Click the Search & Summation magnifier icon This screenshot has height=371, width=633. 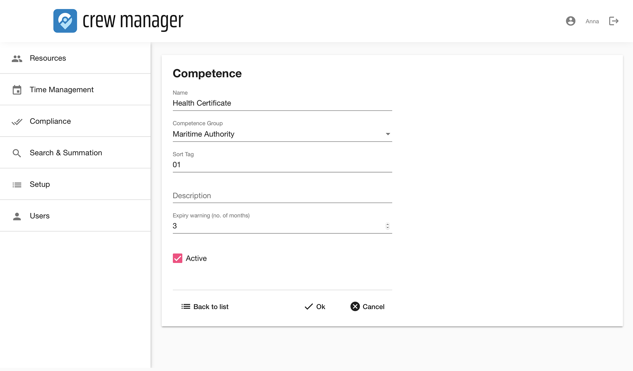tap(17, 153)
